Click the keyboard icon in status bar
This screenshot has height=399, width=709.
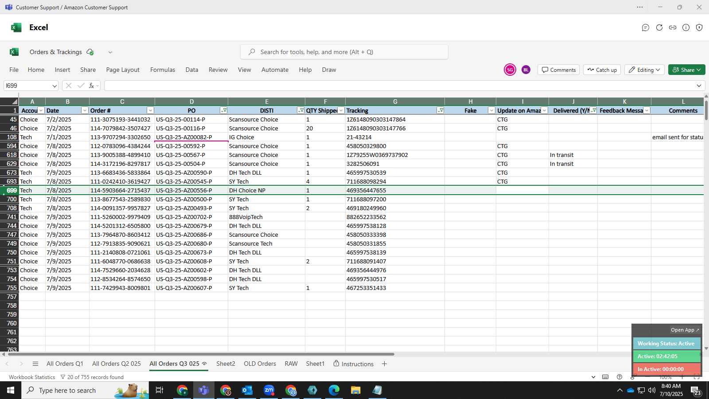click(605, 377)
